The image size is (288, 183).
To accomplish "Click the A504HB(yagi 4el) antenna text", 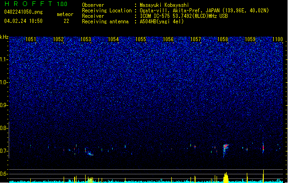I will [x=162, y=22].
